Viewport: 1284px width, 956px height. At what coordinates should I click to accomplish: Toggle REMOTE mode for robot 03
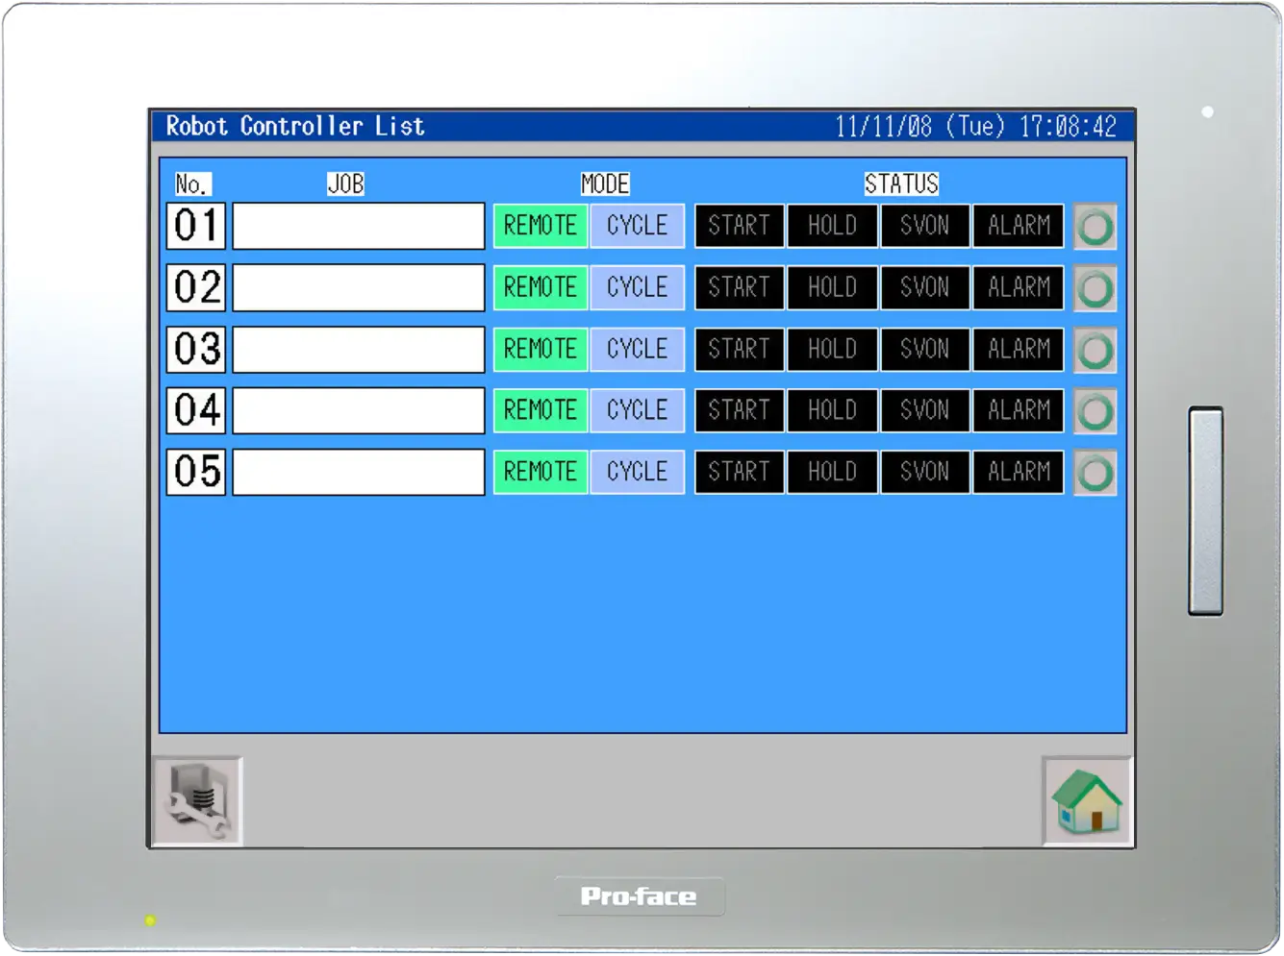[541, 349]
